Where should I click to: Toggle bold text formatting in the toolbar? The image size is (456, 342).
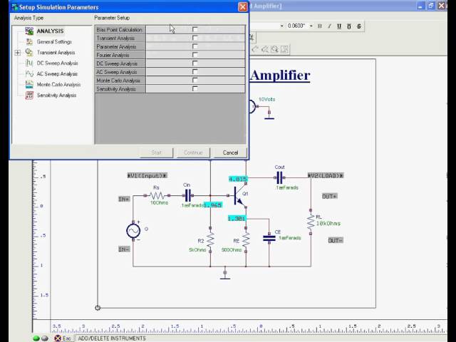pyautogui.click(x=320, y=26)
